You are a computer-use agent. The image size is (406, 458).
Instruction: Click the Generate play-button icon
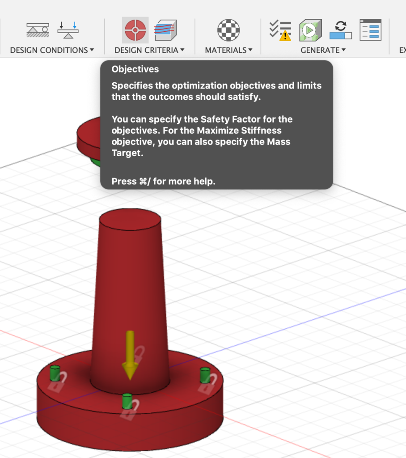310,30
